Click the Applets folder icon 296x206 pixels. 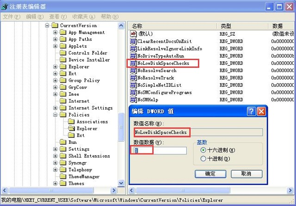(63, 46)
